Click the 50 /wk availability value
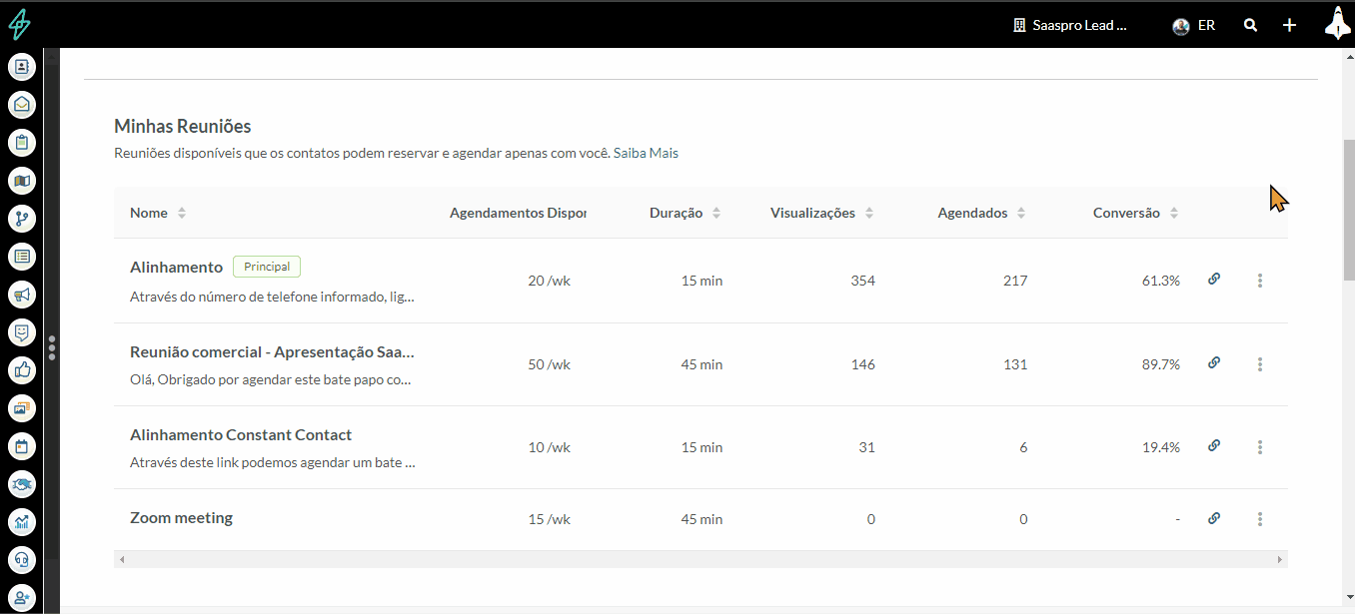 [550, 364]
